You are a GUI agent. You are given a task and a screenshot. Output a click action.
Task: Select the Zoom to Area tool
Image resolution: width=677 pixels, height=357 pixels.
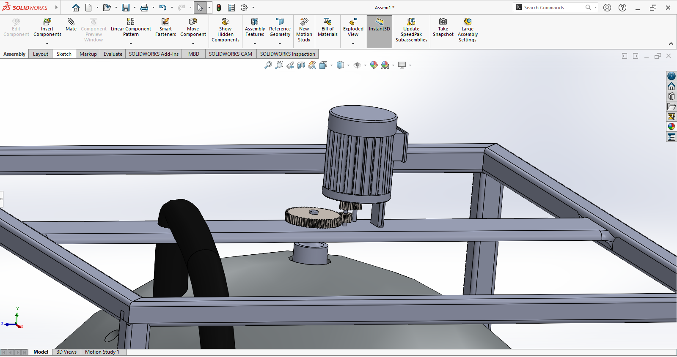pyautogui.click(x=279, y=65)
